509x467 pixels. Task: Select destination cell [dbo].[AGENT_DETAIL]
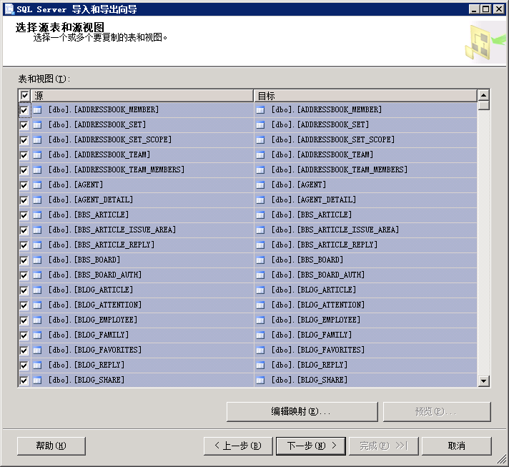click(365, 200)
